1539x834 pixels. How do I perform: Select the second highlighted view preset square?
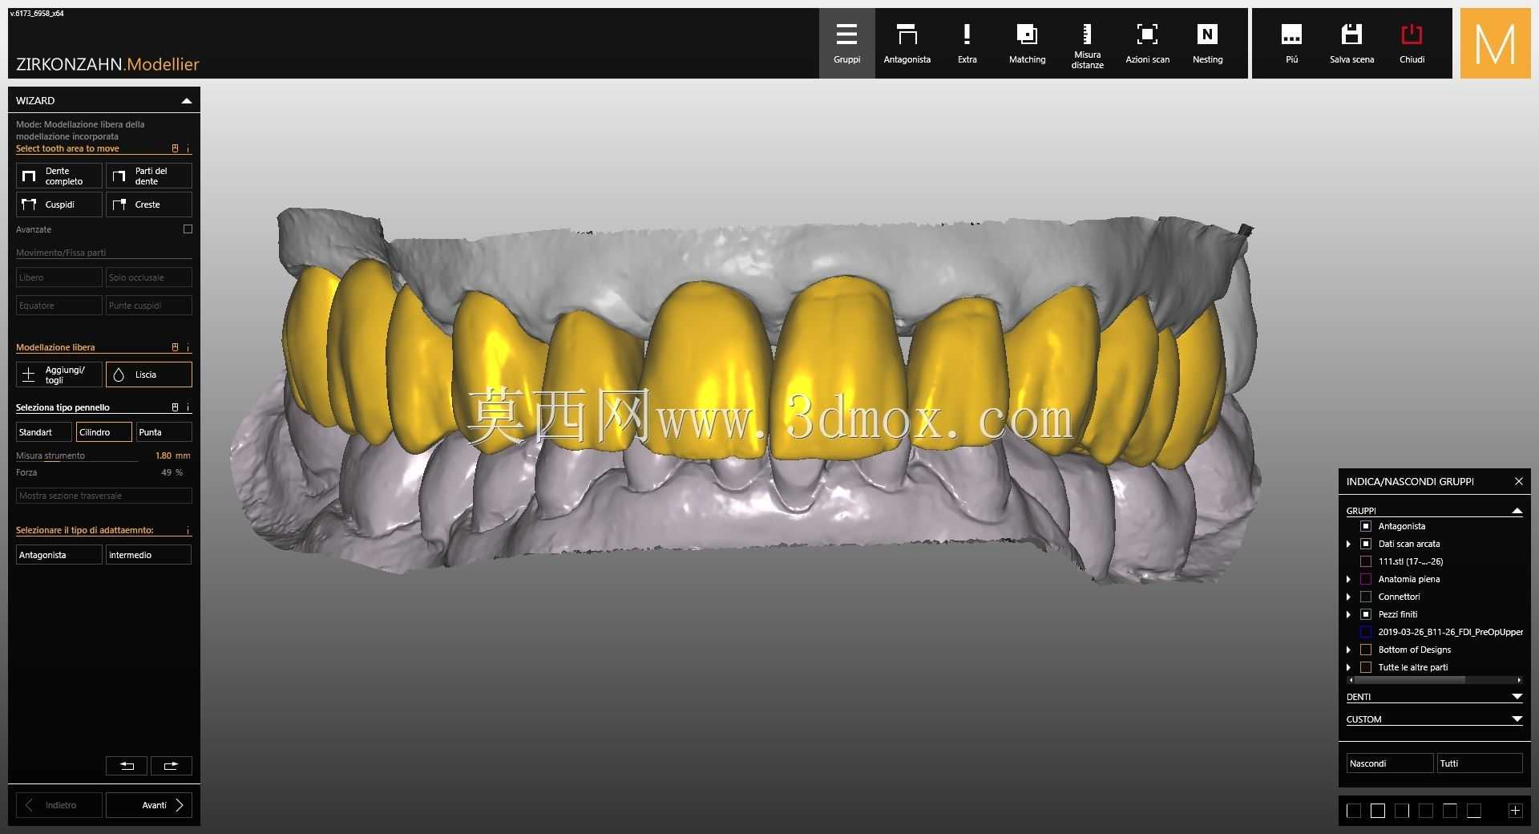(1378, 811)
